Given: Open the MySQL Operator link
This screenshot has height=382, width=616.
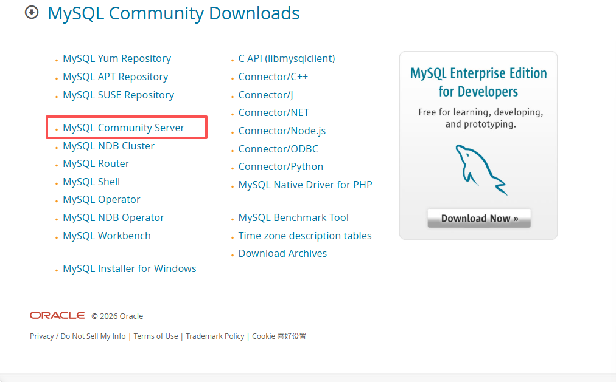Looking at the screenshot, I should click(102, 199).
